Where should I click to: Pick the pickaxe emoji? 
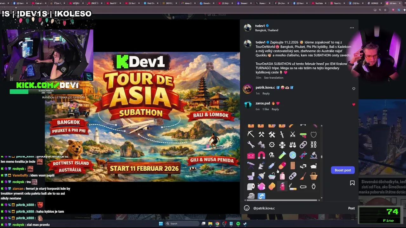click(x=251, y=135)
